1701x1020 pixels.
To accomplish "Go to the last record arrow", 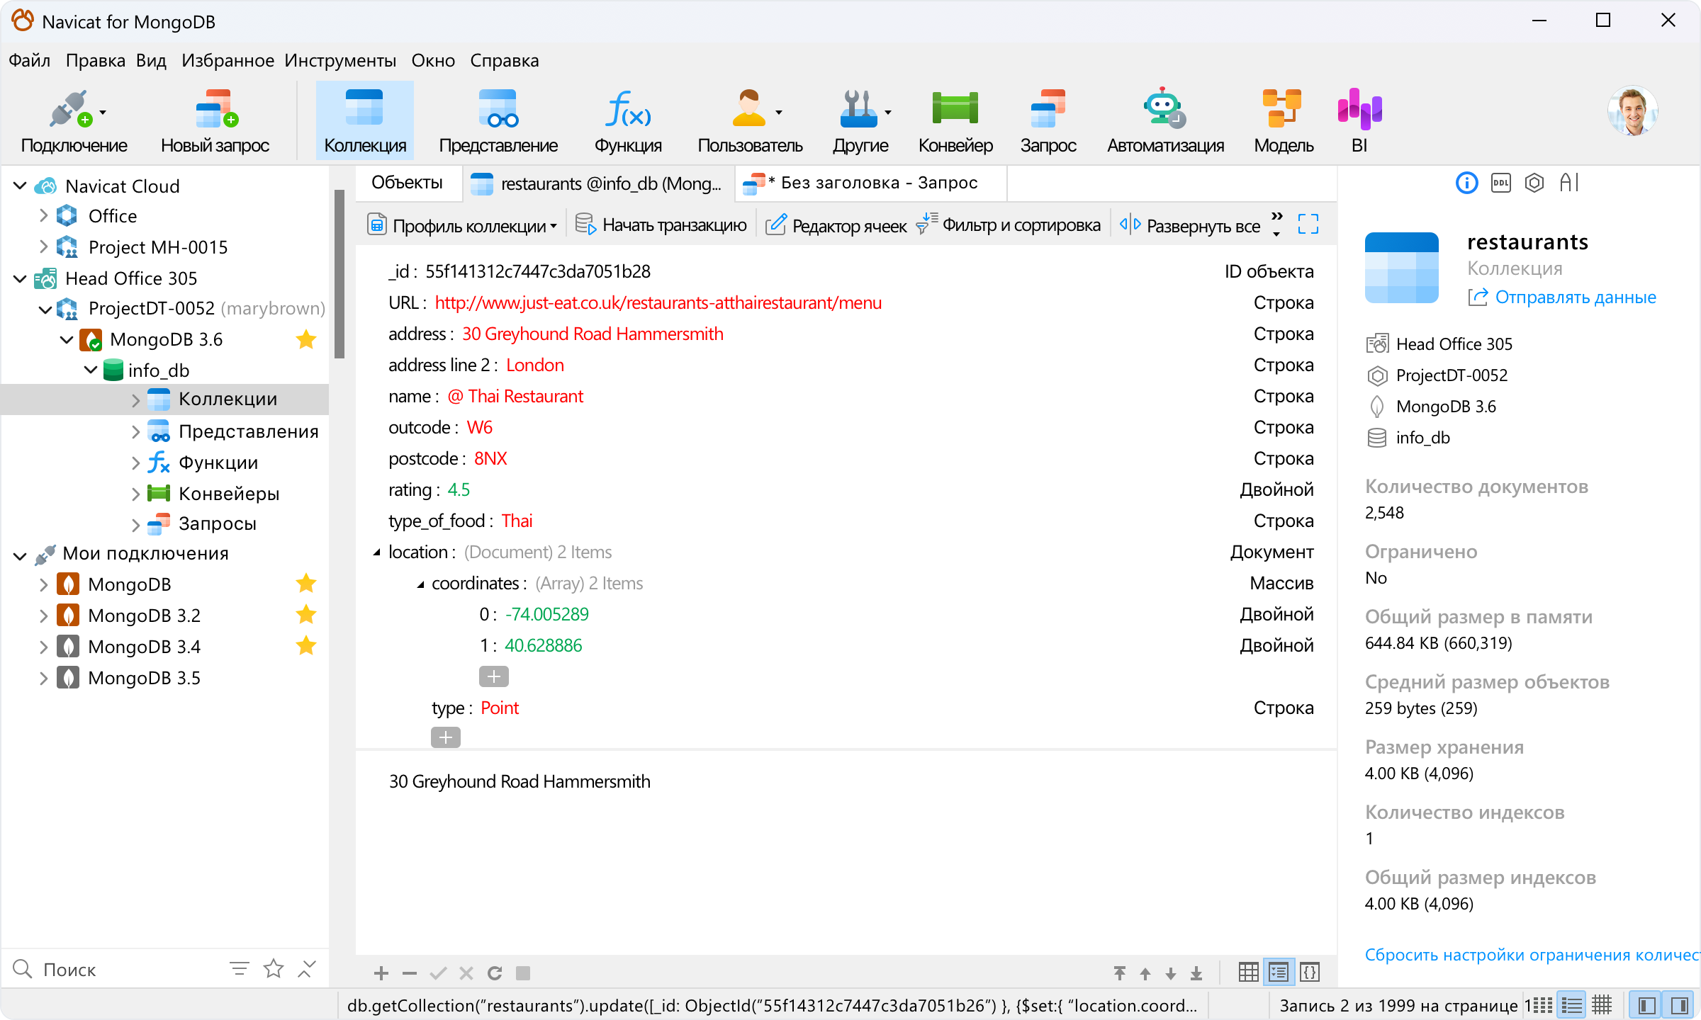I will click(1196, 973).
